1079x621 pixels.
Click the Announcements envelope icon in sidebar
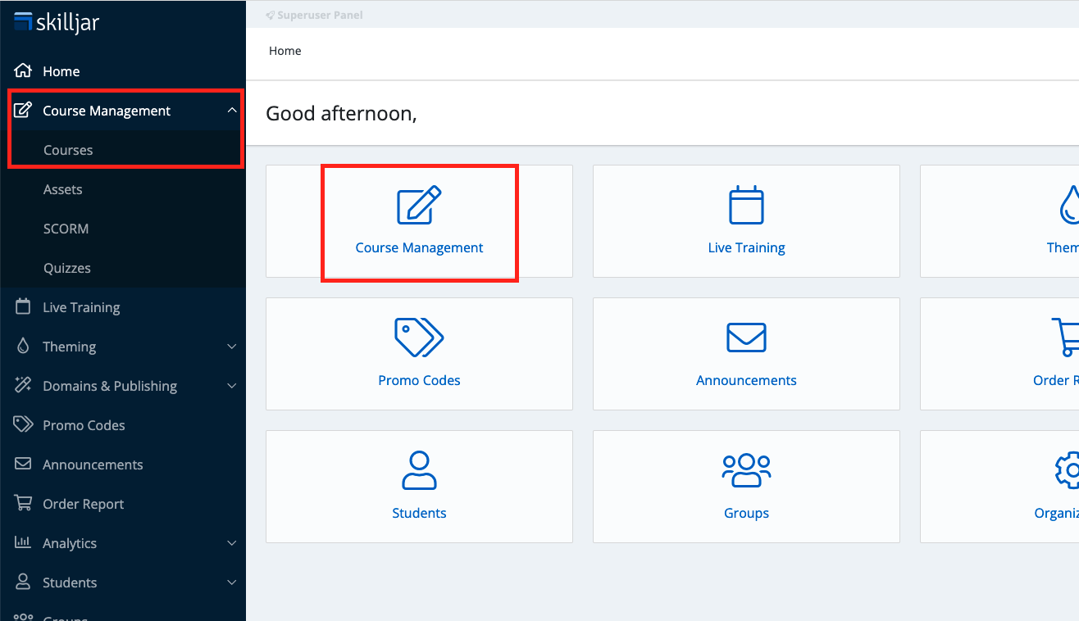point(23,465)
